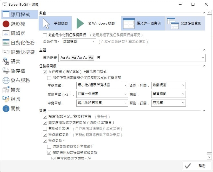Uncheck 在任務欄（通知區域）上顯示應用程式
The width and height of the screenshot is (213, 172).
point(45,72)
